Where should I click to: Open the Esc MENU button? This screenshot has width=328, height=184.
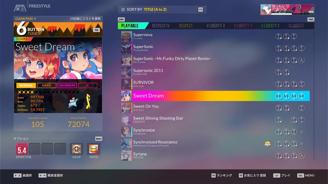coord(306,176)
